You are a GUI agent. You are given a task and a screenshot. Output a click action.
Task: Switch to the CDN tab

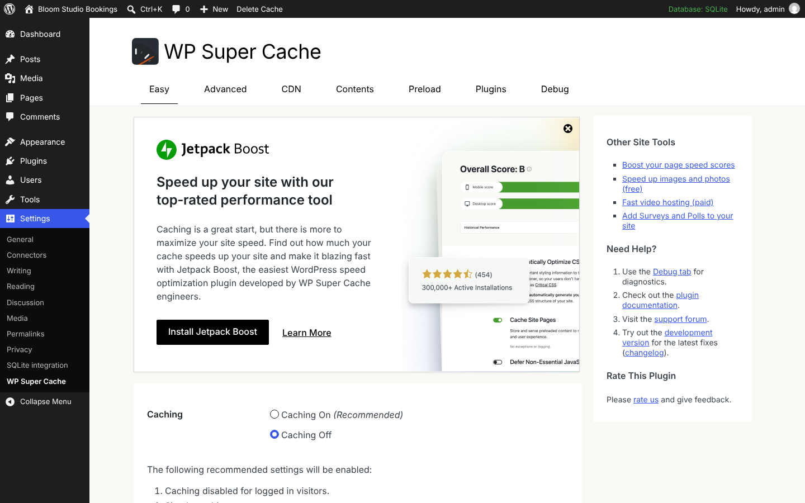(291, 89)
